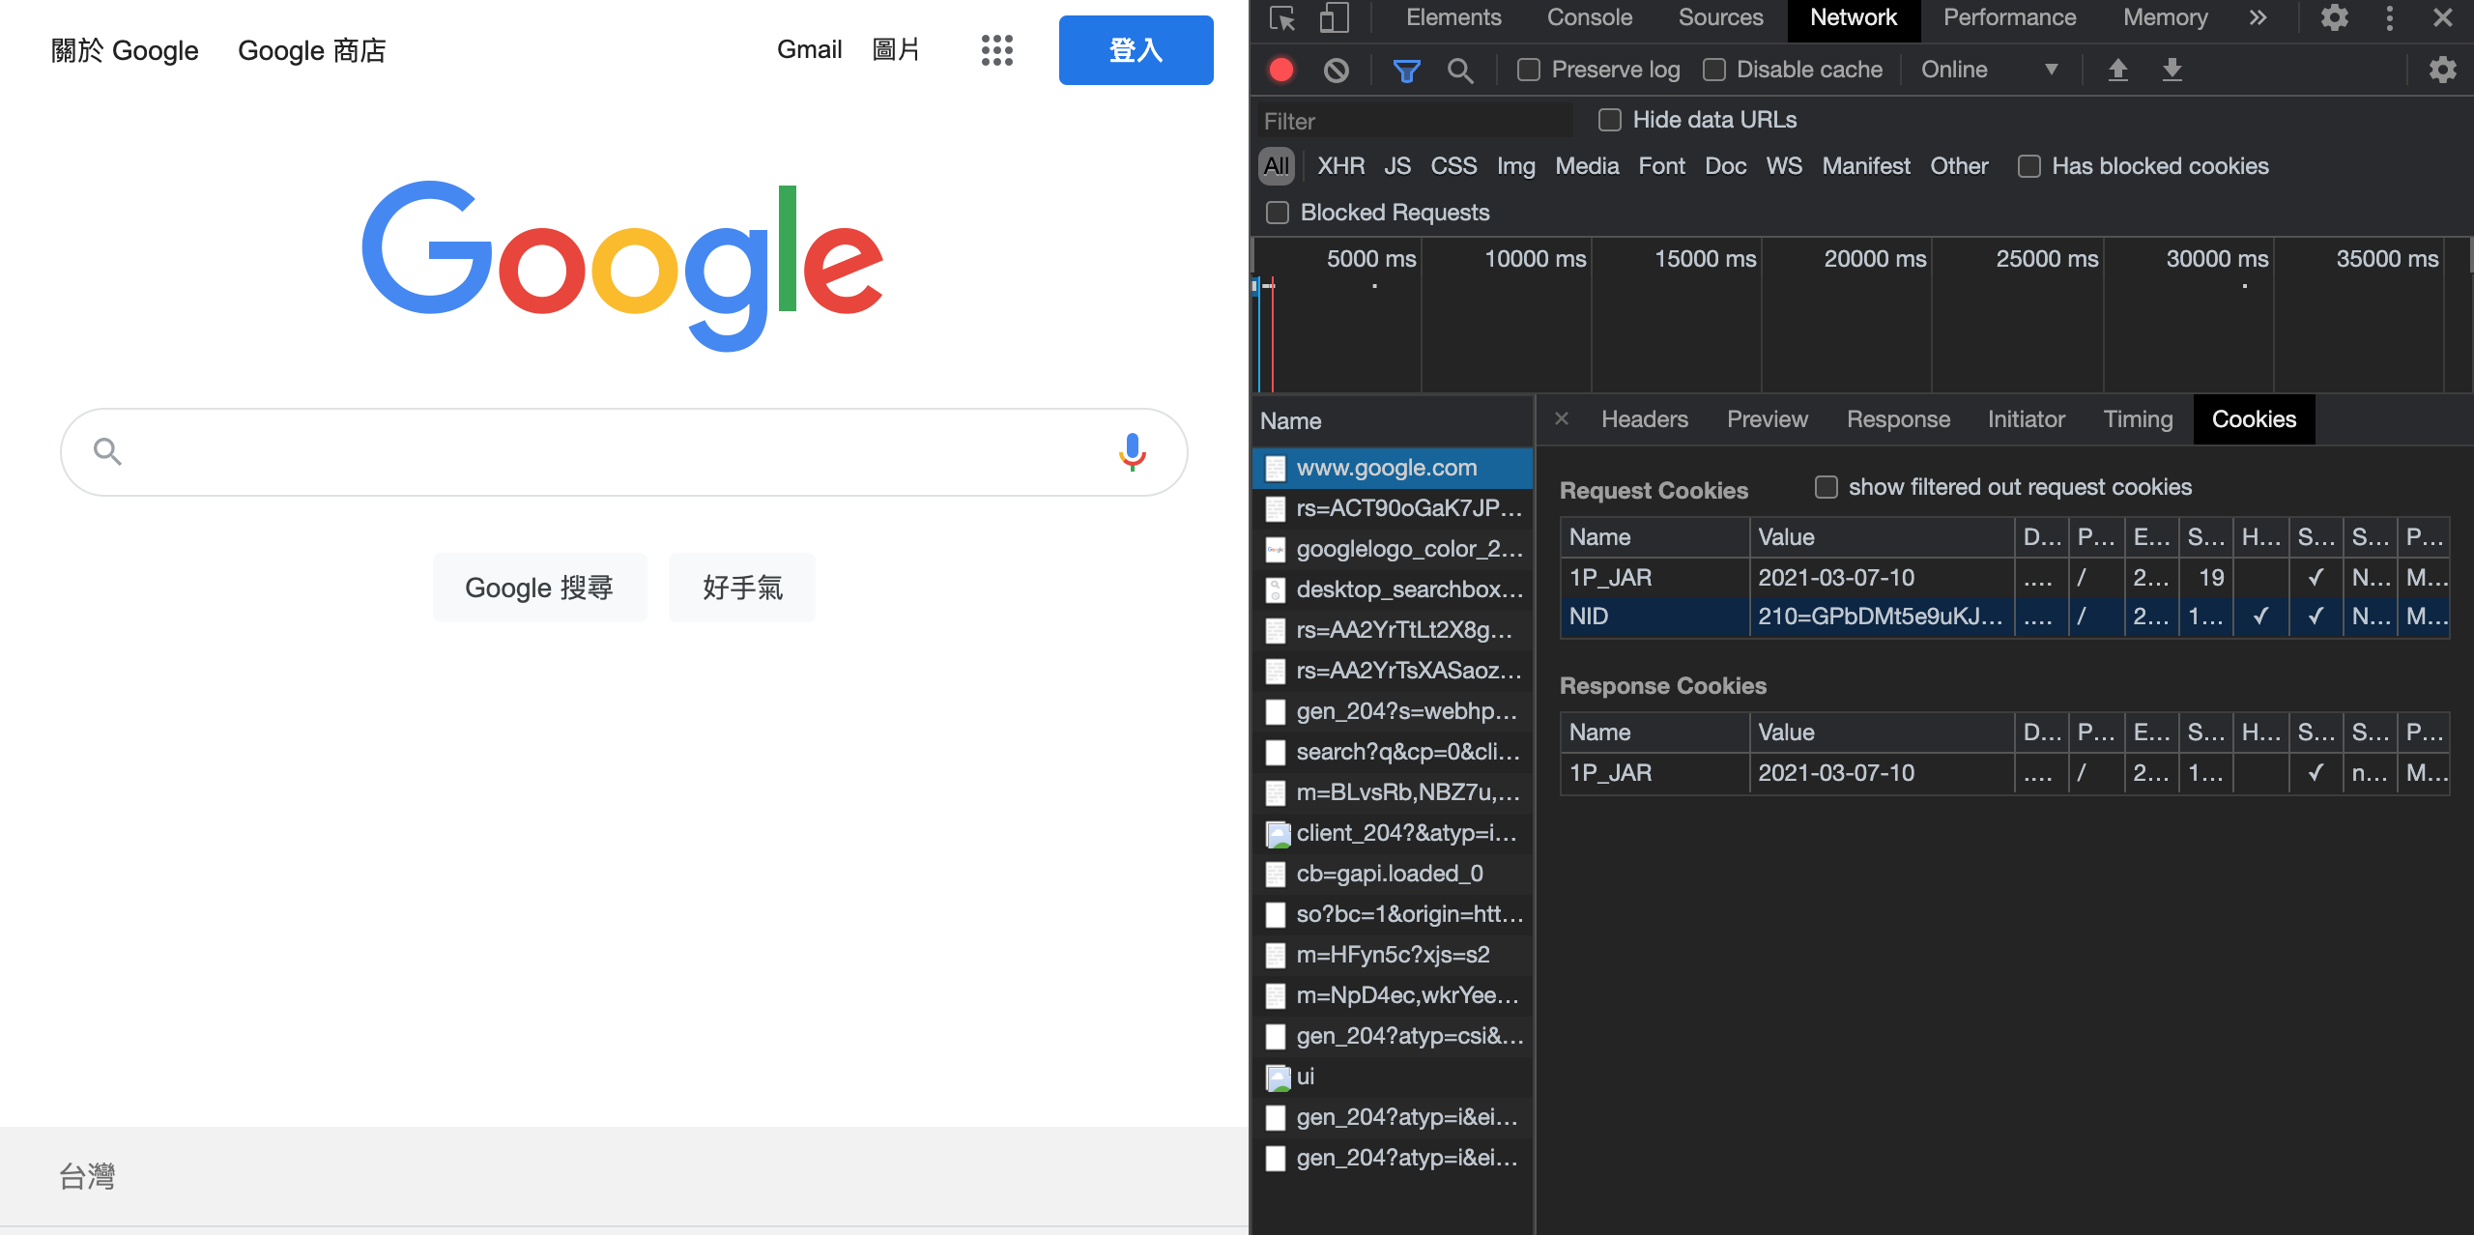Open Response tab of request
The width and height of the screenshot is (2474, 1235).
1898,419
